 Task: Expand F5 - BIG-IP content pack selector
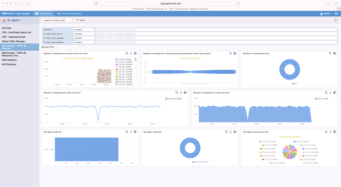click(x=14, y=20)
